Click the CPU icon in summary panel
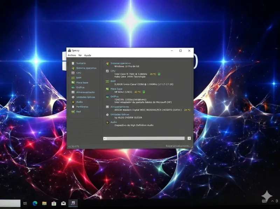The width and height of the screenshot is (280, 209). click(107, 71)
